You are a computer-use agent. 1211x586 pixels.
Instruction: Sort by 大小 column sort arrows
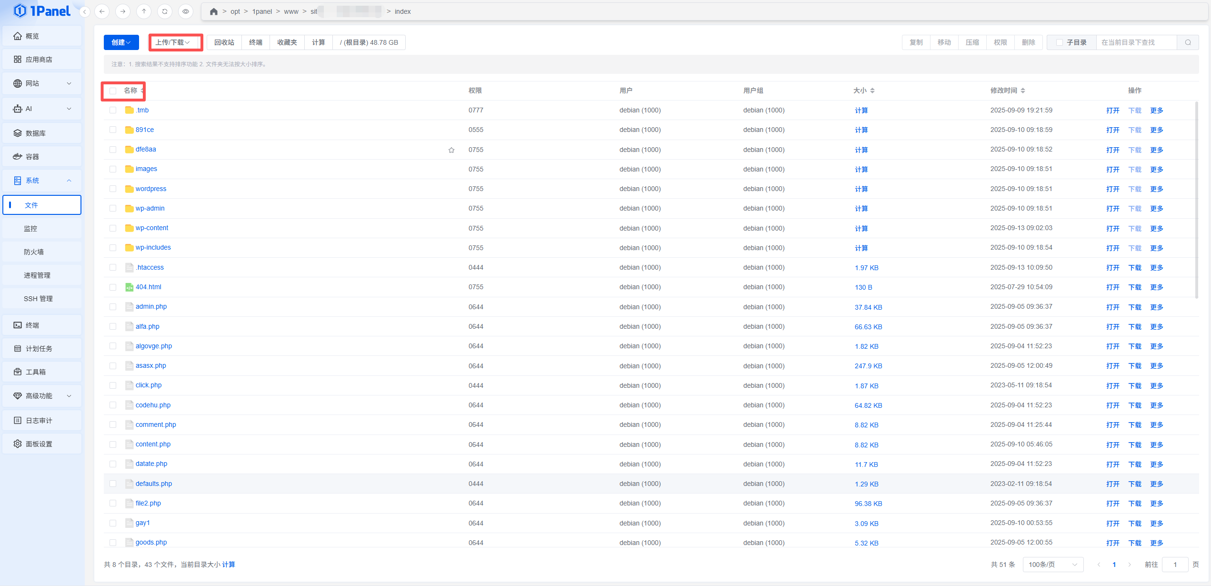click(x=872, y=91)
